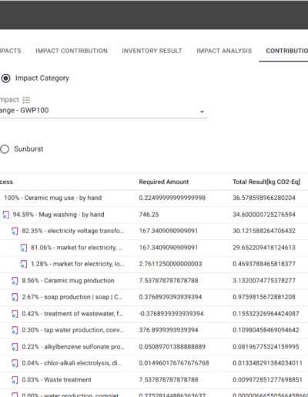Click the 0.009972851277698851 total result value

pyautogui.click(x=267, y=380)
